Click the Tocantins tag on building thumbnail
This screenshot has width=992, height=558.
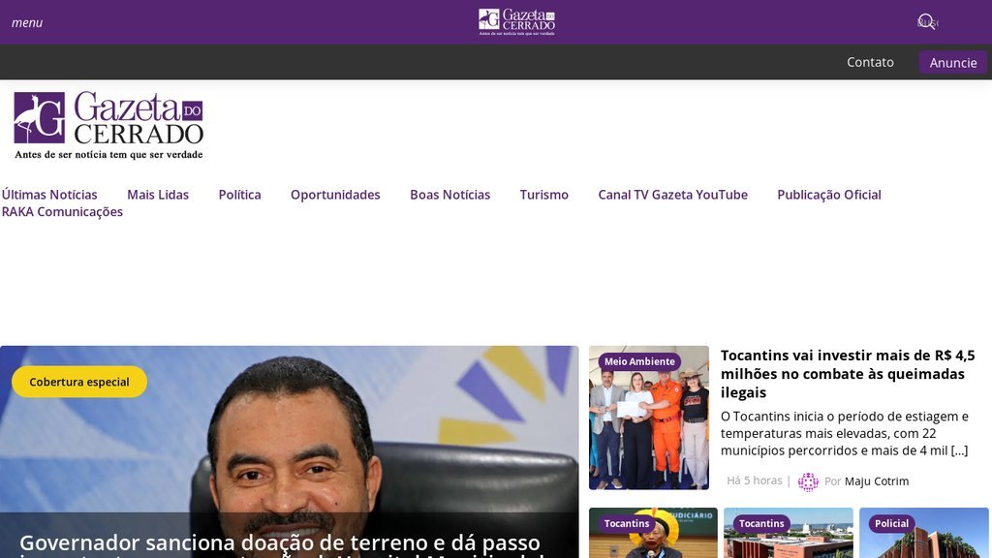click(x=761, y=523)
